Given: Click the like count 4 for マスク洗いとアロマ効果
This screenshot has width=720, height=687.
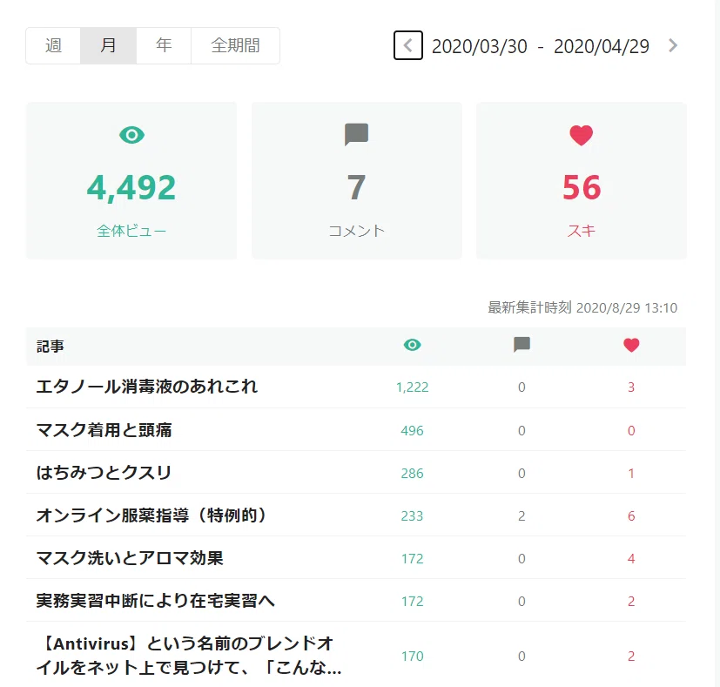Looking at the screenshot, I should (631, 559).
